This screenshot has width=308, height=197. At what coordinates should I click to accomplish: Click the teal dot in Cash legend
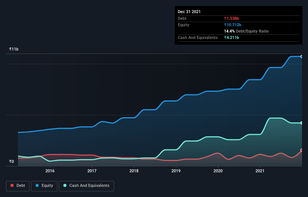[x=65, y=185]
